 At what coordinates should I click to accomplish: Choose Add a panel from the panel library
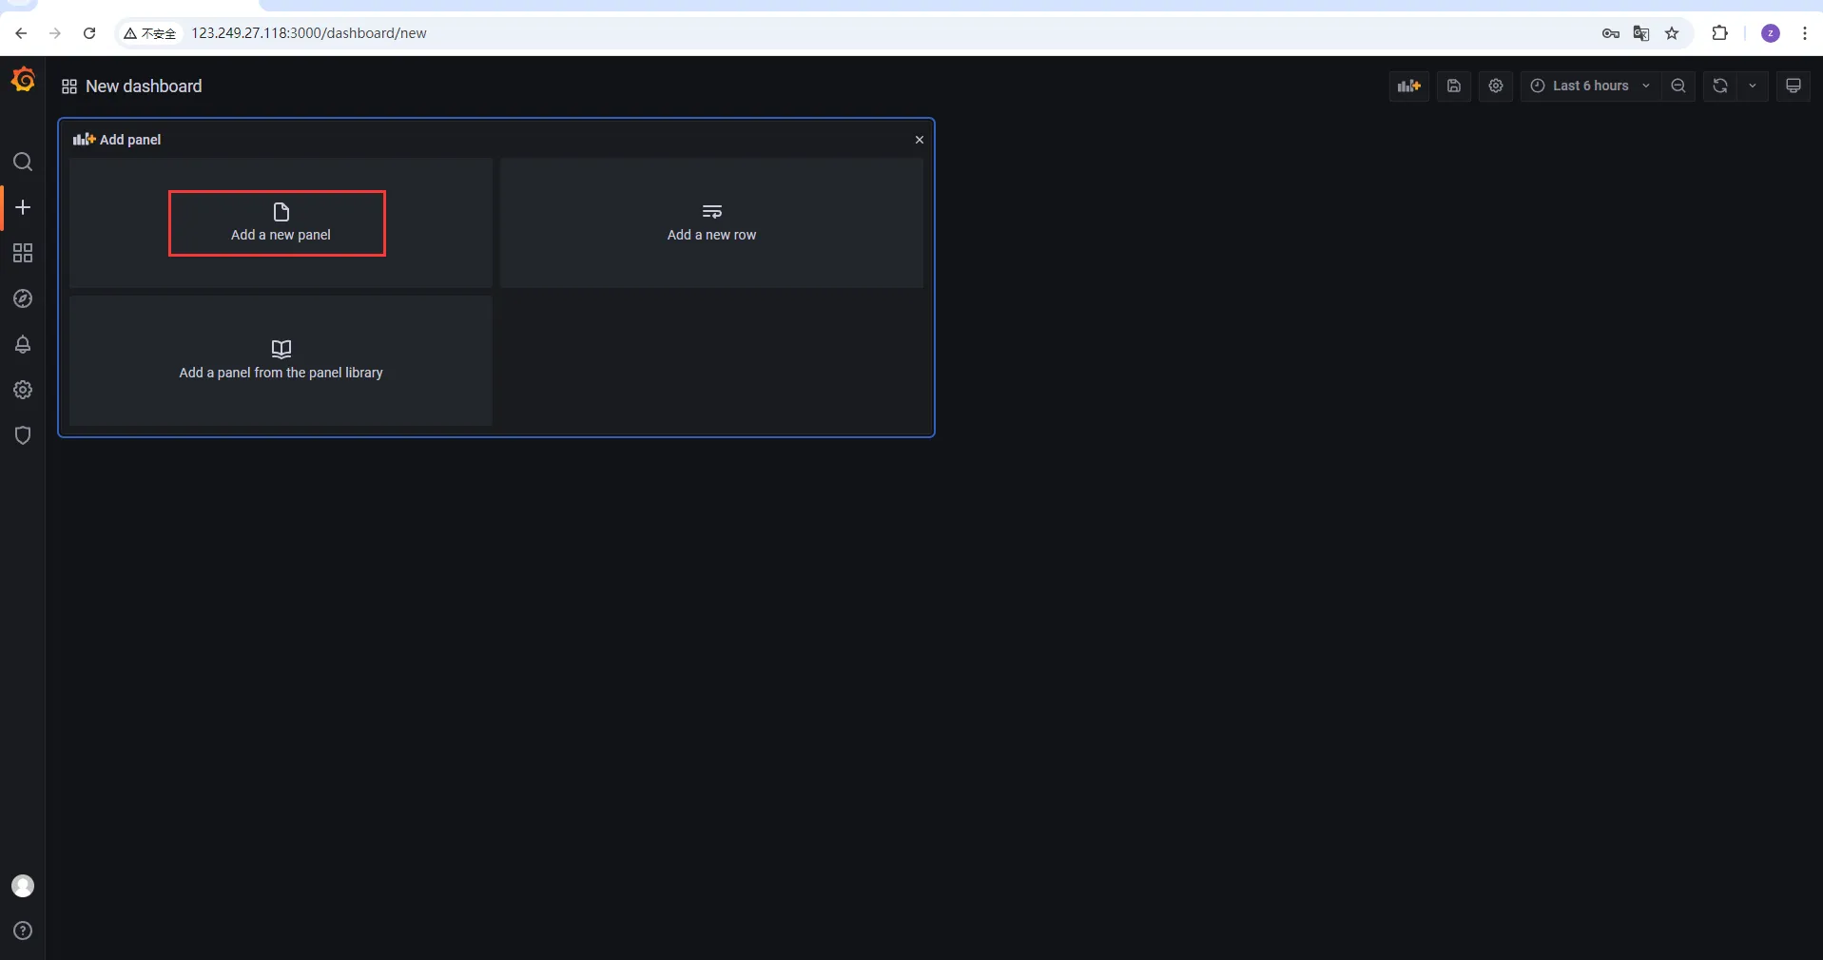pos(281,360)
